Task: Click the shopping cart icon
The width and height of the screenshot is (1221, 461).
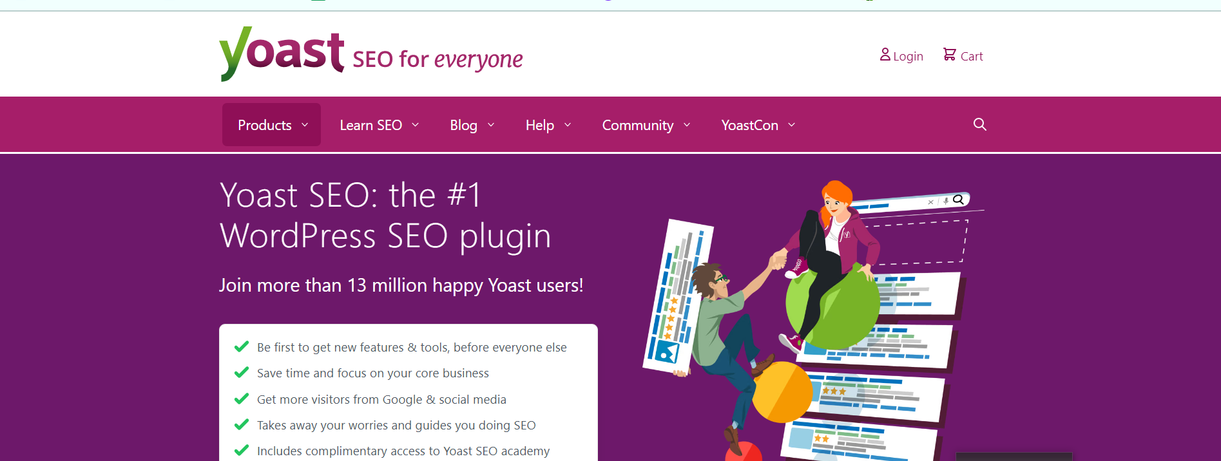Action: click(949, 55)
